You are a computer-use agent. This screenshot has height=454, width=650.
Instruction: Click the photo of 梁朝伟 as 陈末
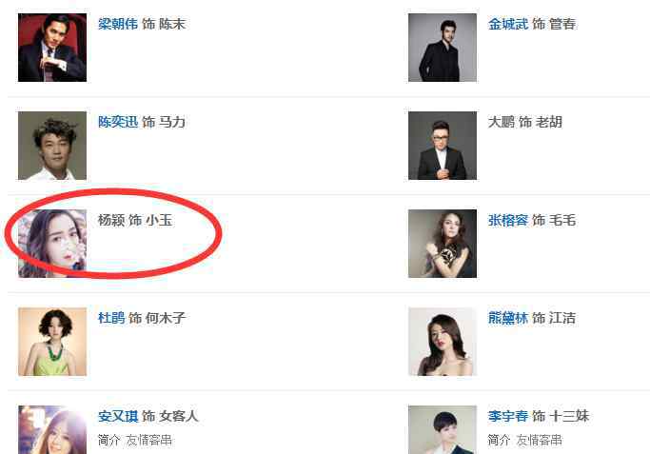point(52,48)
